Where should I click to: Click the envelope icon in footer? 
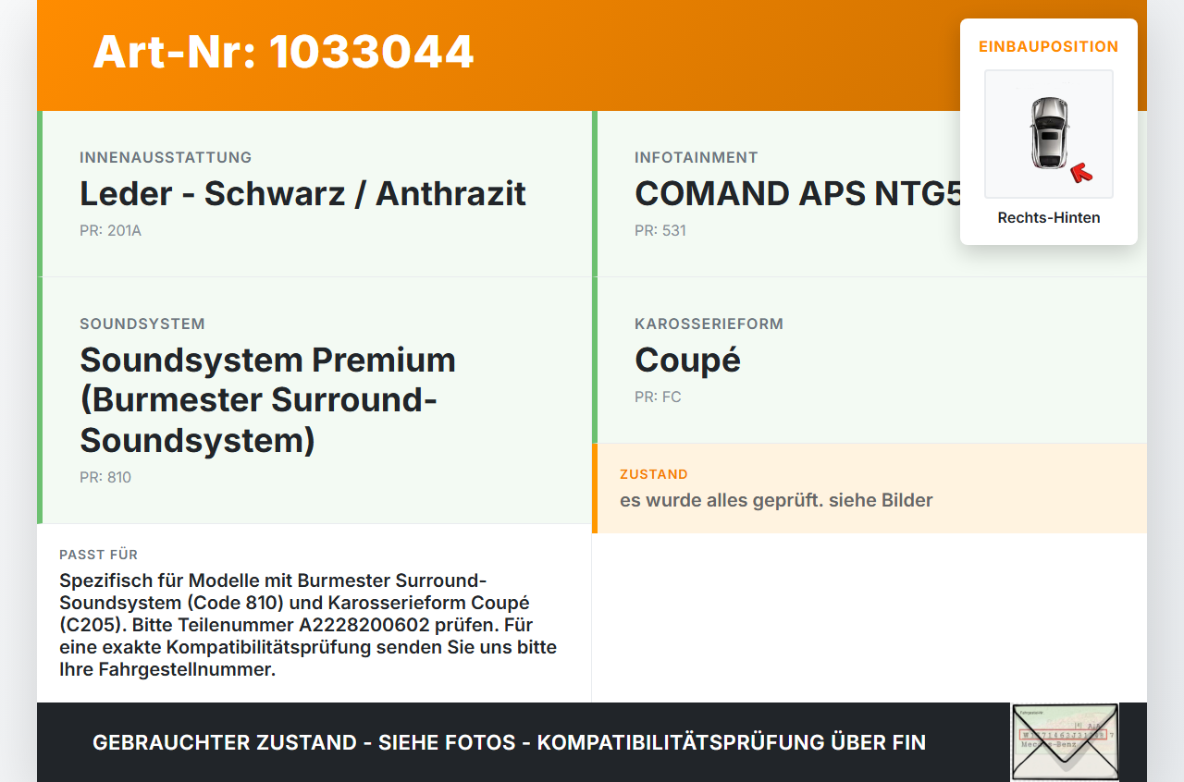pyautogui.click(x=1065, y=742)
